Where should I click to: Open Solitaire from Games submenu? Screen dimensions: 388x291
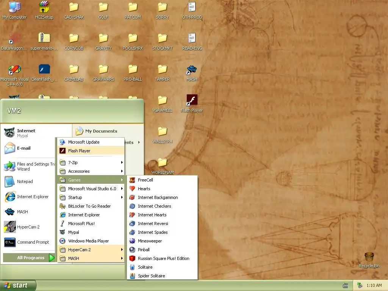[162, 267]
